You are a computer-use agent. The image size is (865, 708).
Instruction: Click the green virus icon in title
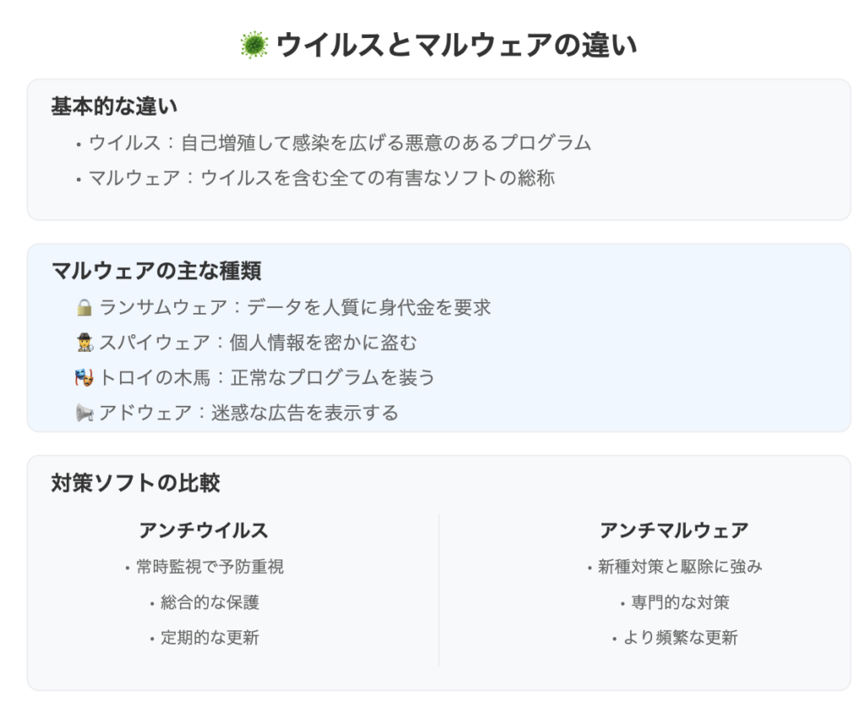click(x=254, y=46)
